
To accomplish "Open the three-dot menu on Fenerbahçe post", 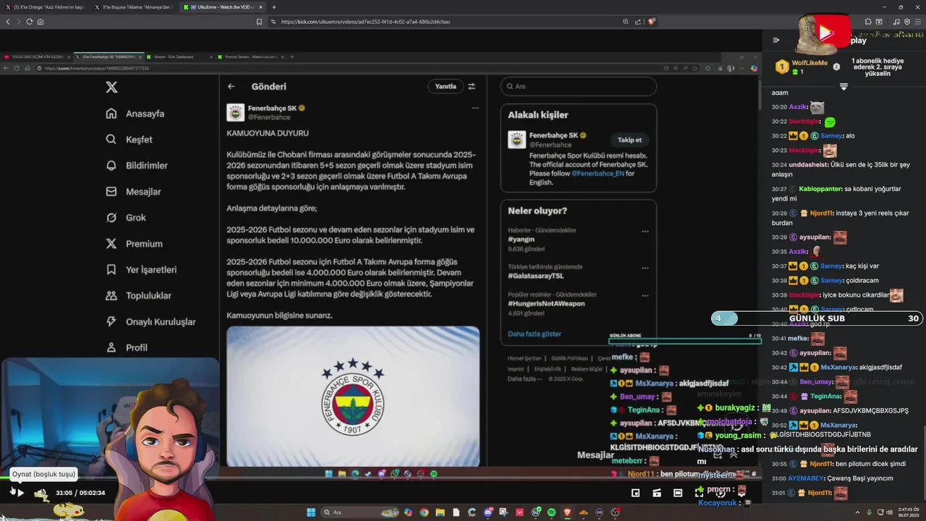I will coord(475,108).
